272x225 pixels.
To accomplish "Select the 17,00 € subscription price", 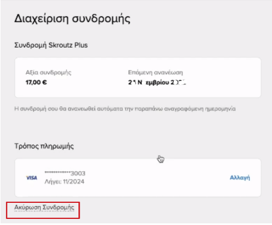I will [36, 82].
